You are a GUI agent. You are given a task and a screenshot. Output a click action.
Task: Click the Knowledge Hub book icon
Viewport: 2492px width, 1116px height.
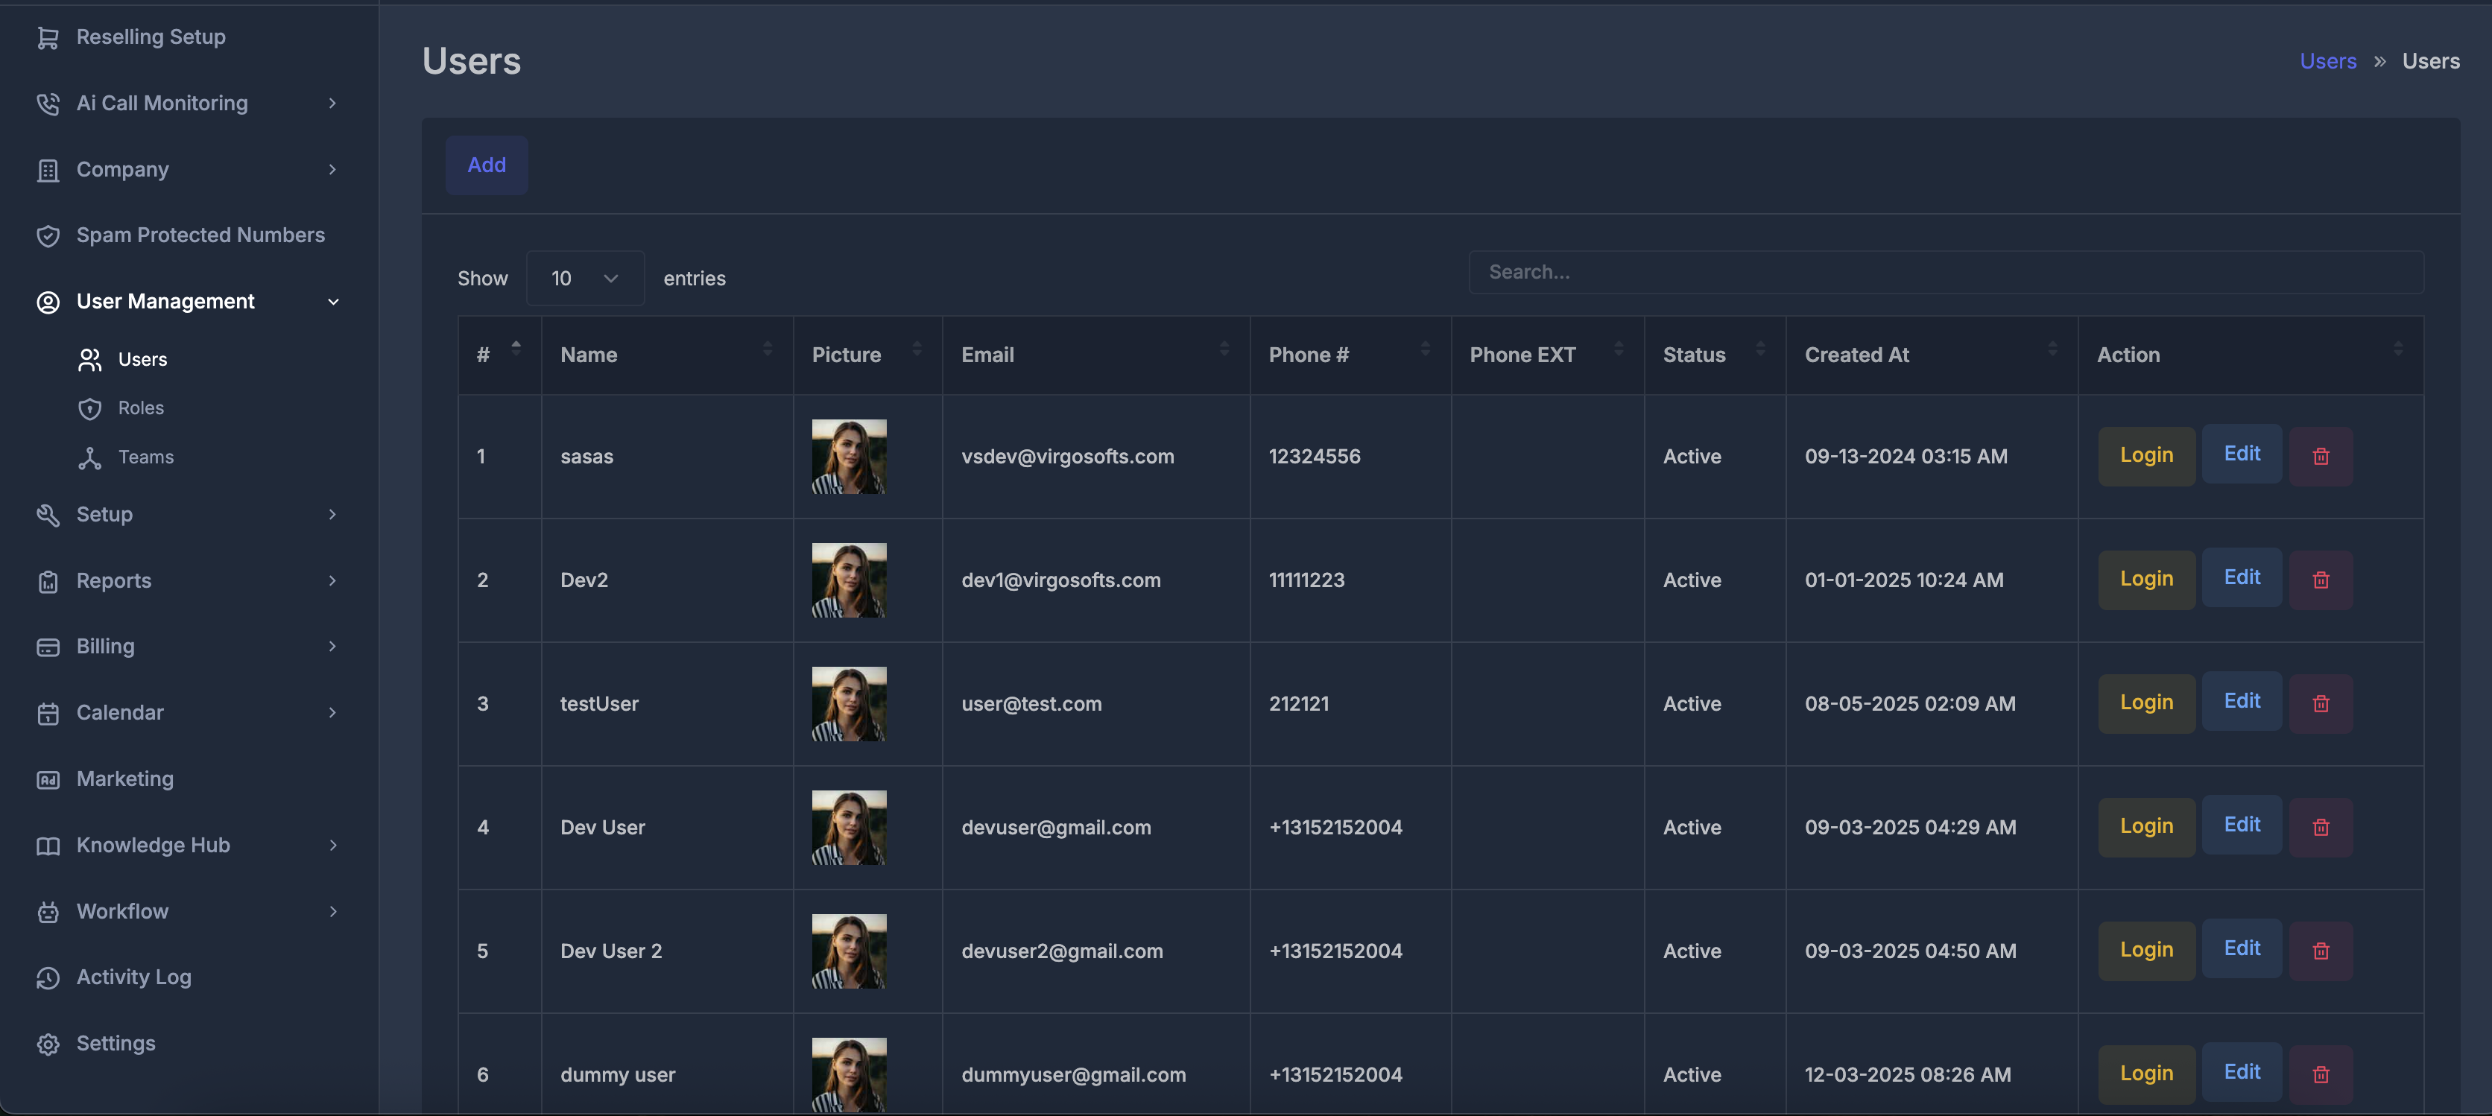coord(48,846)
